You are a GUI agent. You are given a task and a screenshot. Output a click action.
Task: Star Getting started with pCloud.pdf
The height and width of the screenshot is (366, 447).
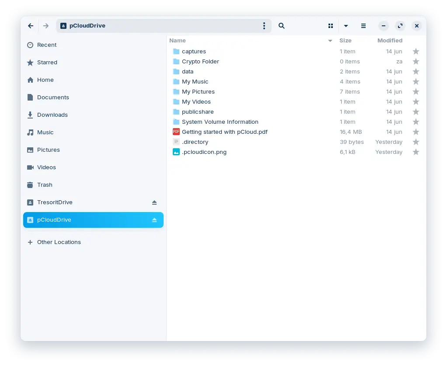pyautogui.click(x=416, y=132)
